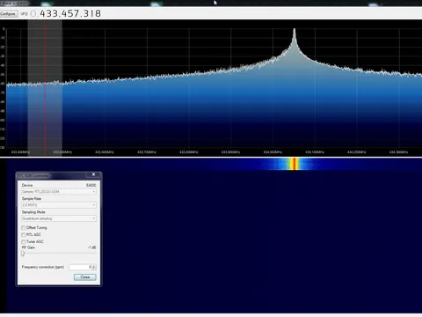Click the E4000 tuner label in the dialog
The height and width of the screenshot is (317, 422).
91,185
